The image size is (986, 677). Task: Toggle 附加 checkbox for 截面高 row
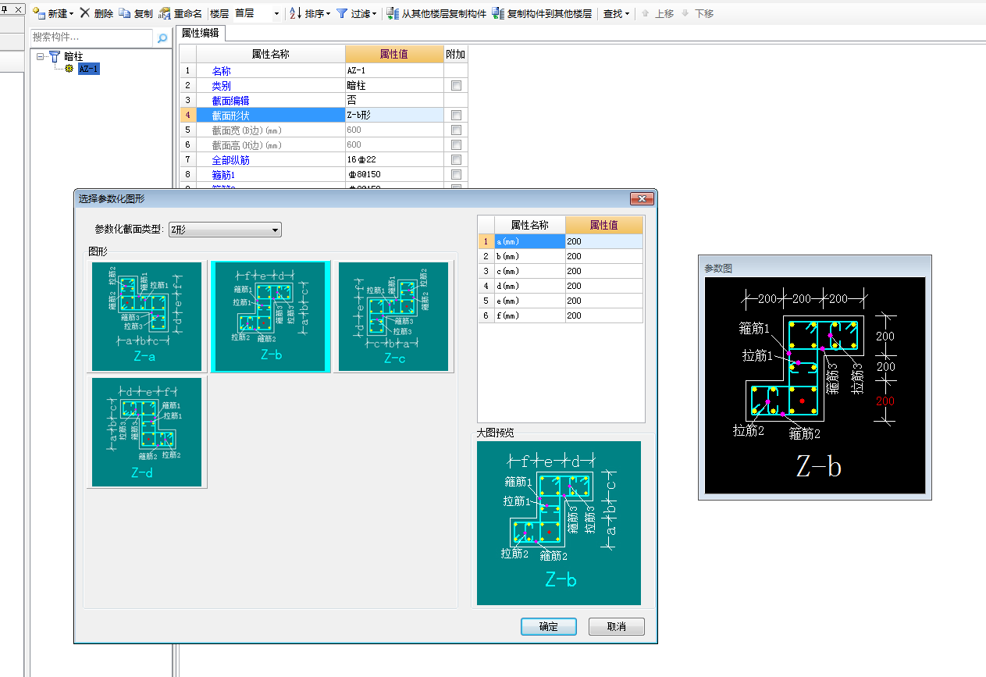pos(456,144)
